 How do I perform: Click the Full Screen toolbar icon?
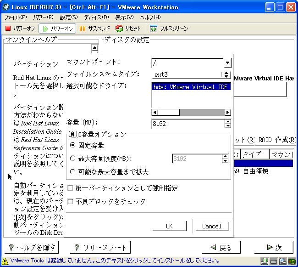click(154, 28)
